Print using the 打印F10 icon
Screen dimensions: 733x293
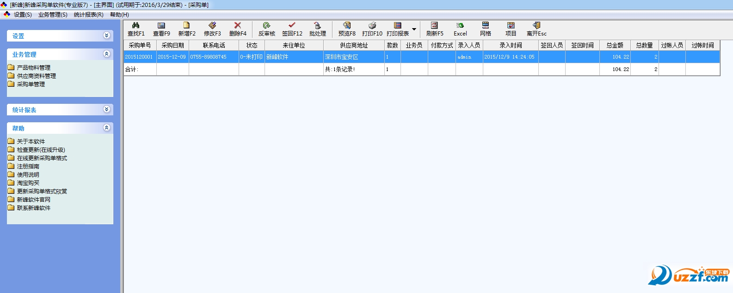(x=372, y=29)
